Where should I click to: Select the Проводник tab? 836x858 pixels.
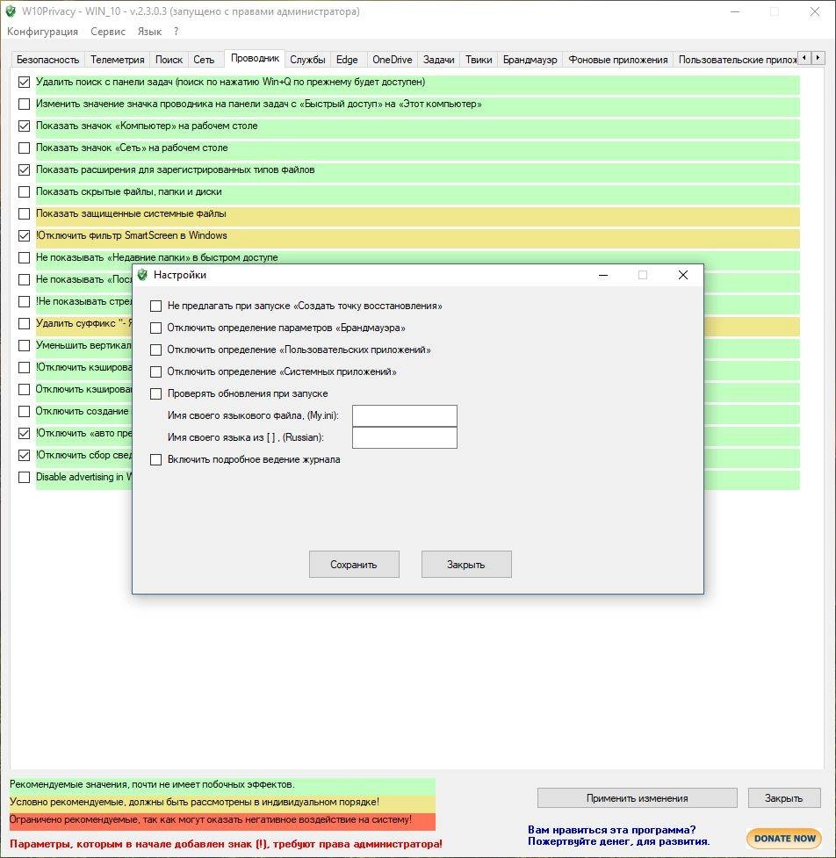tap(255, 58)
